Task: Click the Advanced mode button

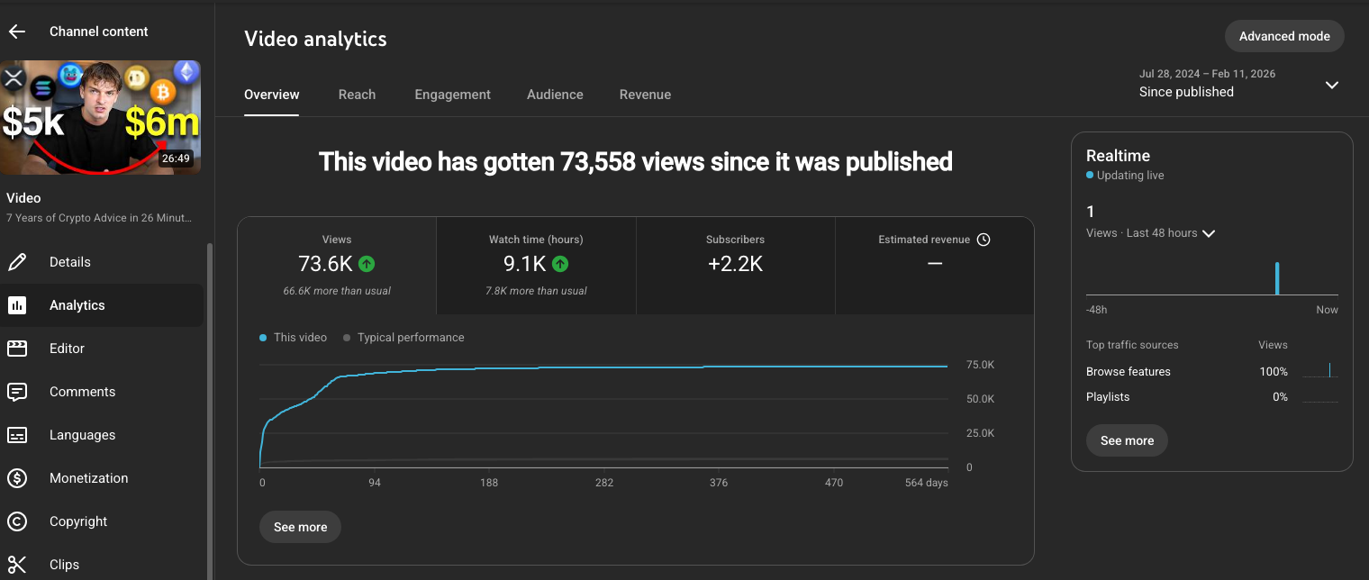Action: tap(1283, 36)
